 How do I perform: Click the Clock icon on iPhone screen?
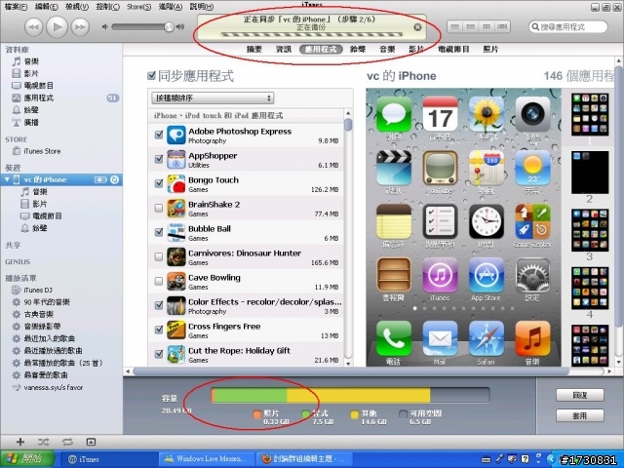(x=486, y=221)
